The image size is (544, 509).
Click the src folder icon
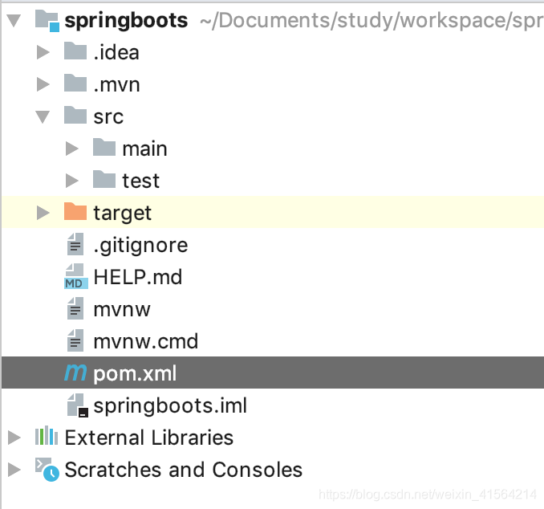75,115
